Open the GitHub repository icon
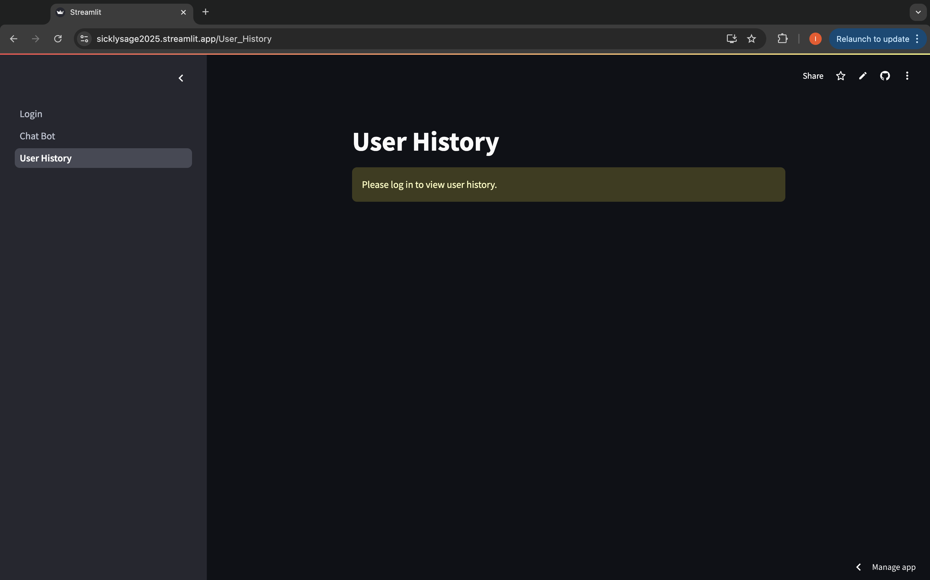 [x=885, y=76]
